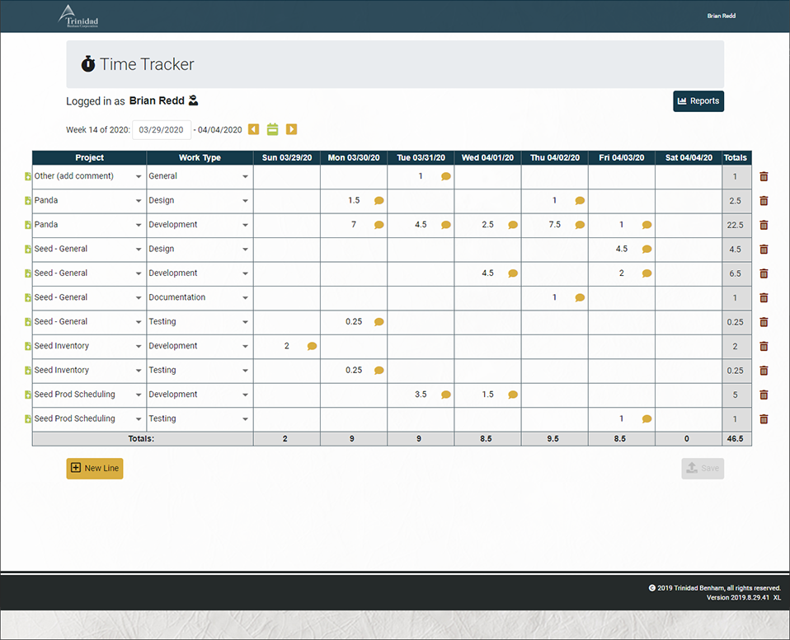Open comment on Seed Inventory Sunday entry
Viewport: 790px width, 640px height.
click(312, 347)
